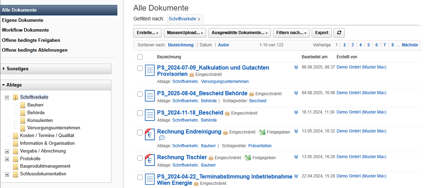Expand details chevron for Rechnung Tischler row

[296, 157]
